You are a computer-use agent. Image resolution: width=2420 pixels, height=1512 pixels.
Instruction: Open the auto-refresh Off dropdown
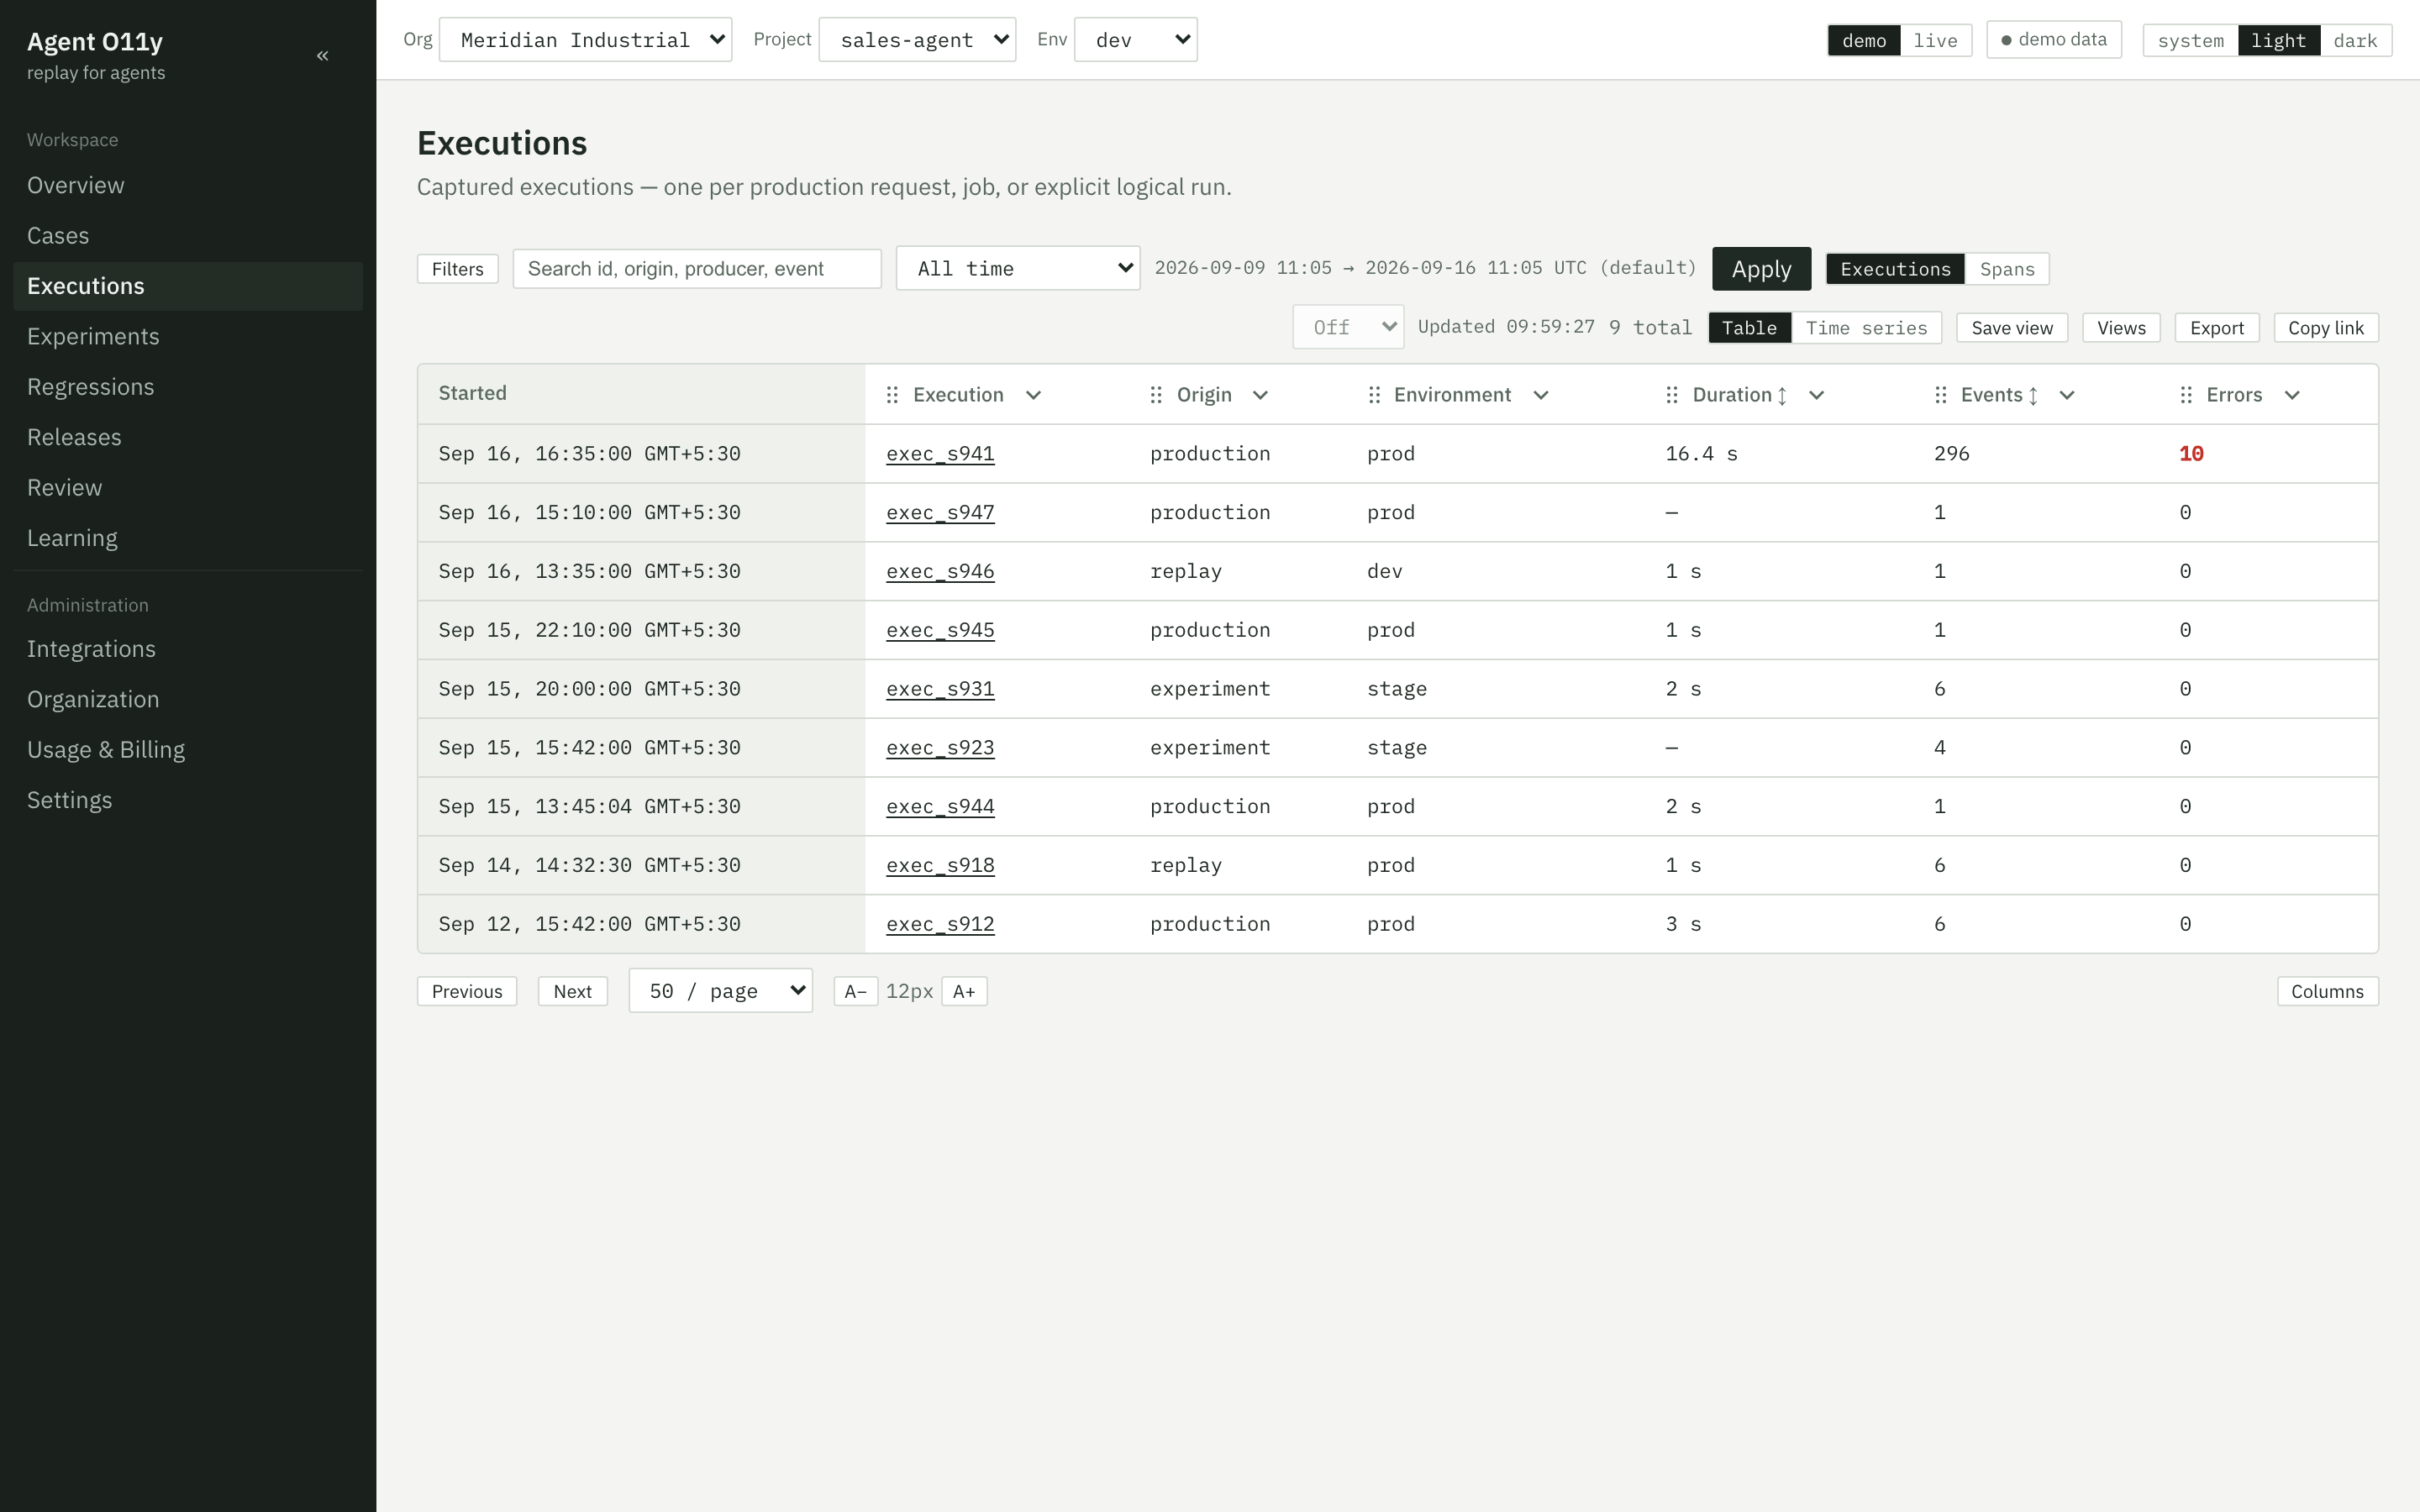point(1348,327)
